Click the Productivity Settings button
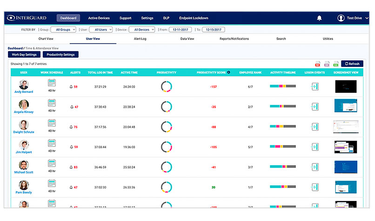 [60, 54]
